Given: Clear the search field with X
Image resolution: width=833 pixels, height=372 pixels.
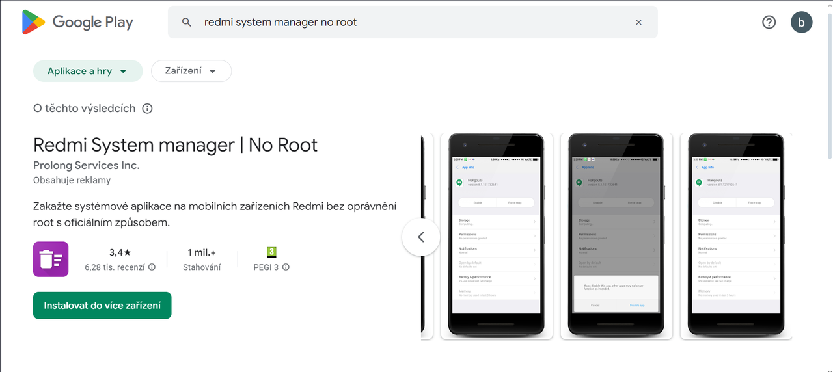Looking at the screenshot, I should point(638,22).
